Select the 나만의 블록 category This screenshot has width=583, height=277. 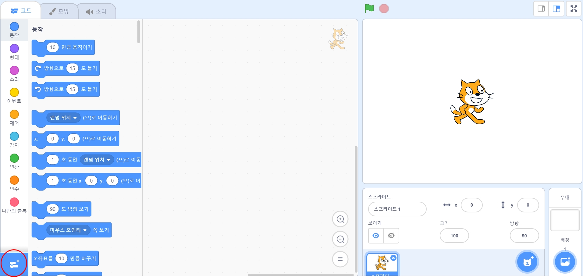click(14, 205)
